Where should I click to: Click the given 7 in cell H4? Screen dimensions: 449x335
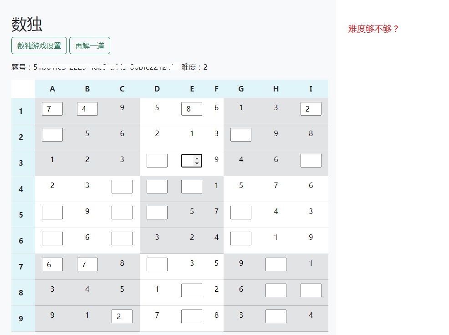[x=276, y=186]
